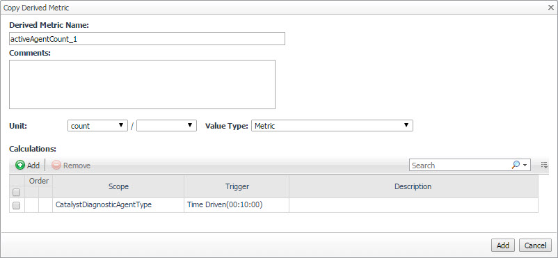Image resolution: width=558 pixels, height=258 pixels.
Task: Click the search magnifier icon
Action: pos(516,165)
